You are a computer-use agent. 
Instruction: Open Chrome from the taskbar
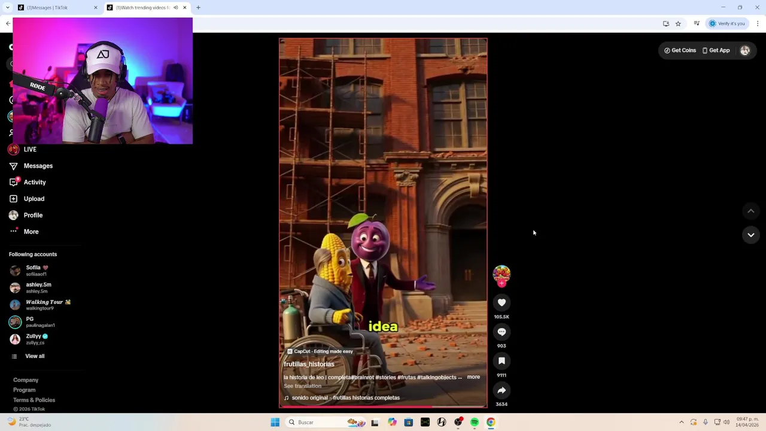[491, 423]
